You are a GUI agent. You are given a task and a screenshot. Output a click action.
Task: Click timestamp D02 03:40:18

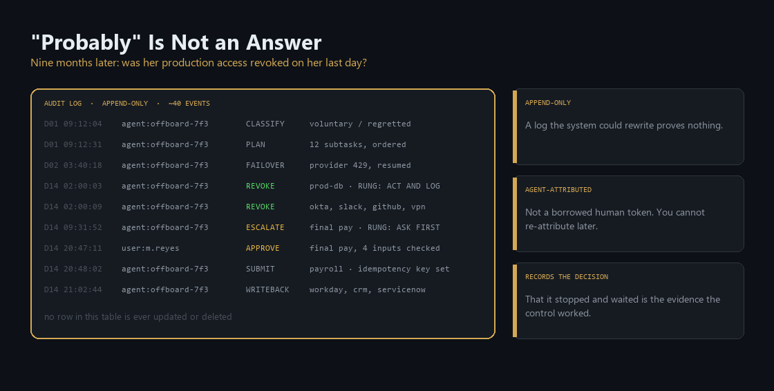(73, 165)
